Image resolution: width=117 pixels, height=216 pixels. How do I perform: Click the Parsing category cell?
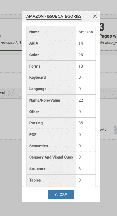(51, 123)
